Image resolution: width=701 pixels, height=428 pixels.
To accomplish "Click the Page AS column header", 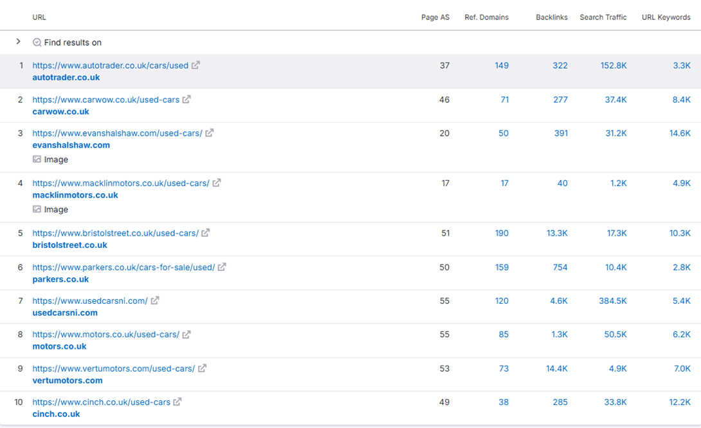I will (x=435, y=17).
